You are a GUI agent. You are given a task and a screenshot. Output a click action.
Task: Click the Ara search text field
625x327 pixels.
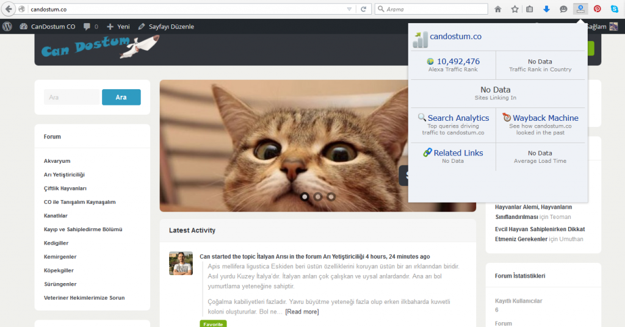(71, 97)
